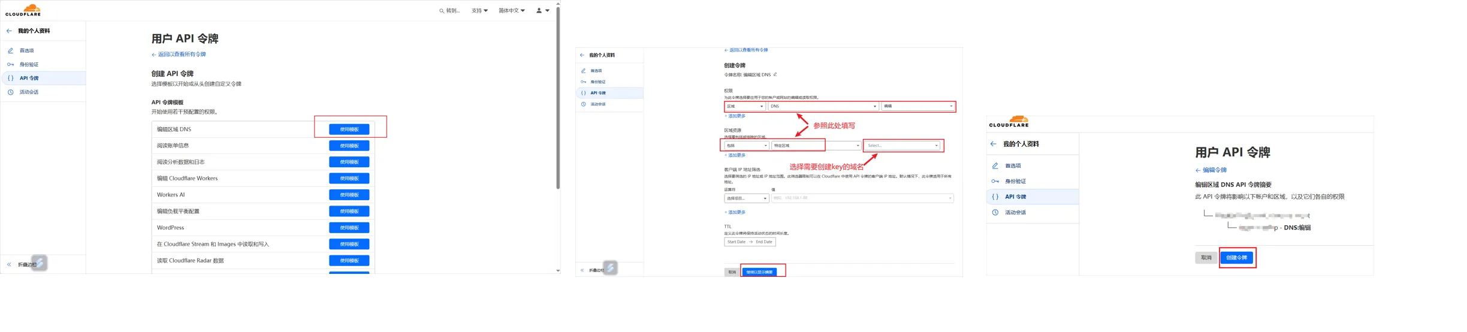Viewport: 1467px width, 332px height.
Task: Click floating app icon at bottom of template list sidebar
Action: (x=39, y=262)
